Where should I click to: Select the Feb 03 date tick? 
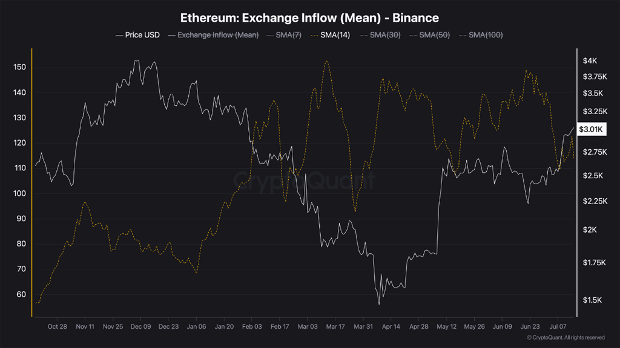coord(252,327)
